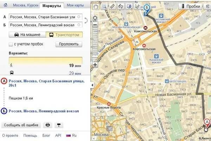This screenshot has height=141, width=211.
Task: Open the Помощь link
Action: [30, 135]
